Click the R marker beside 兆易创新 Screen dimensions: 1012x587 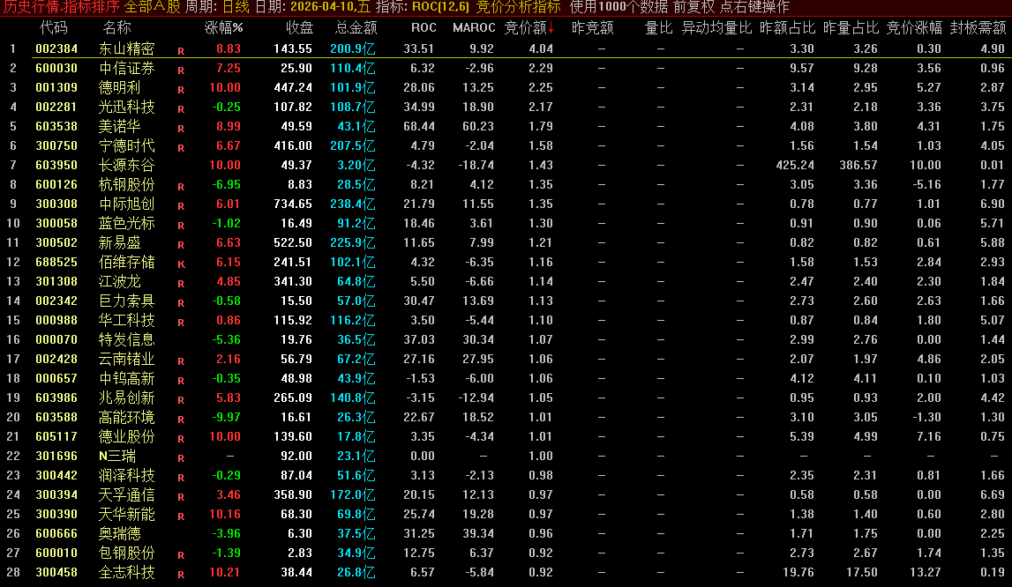pyautogui.click(x=181, y=400)
